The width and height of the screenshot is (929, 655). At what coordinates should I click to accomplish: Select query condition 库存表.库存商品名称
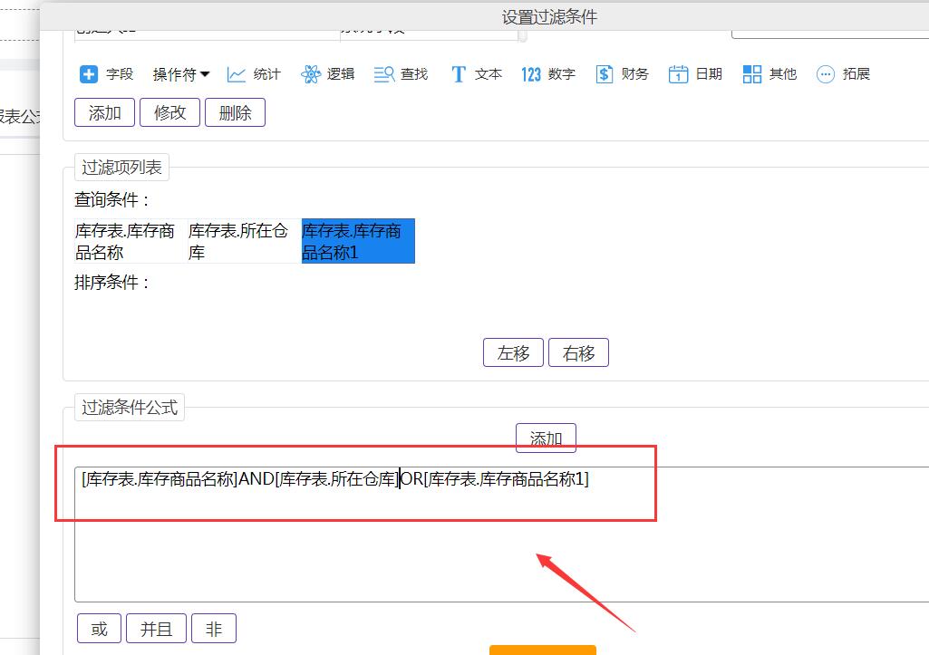point(131,241)
